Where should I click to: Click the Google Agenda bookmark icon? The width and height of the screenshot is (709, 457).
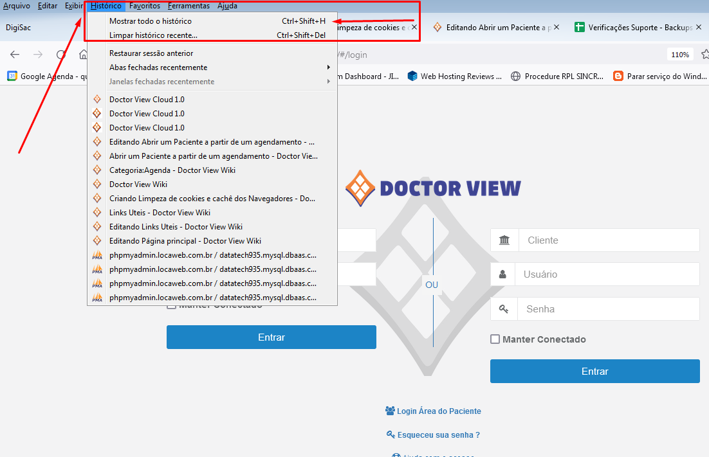12,76
